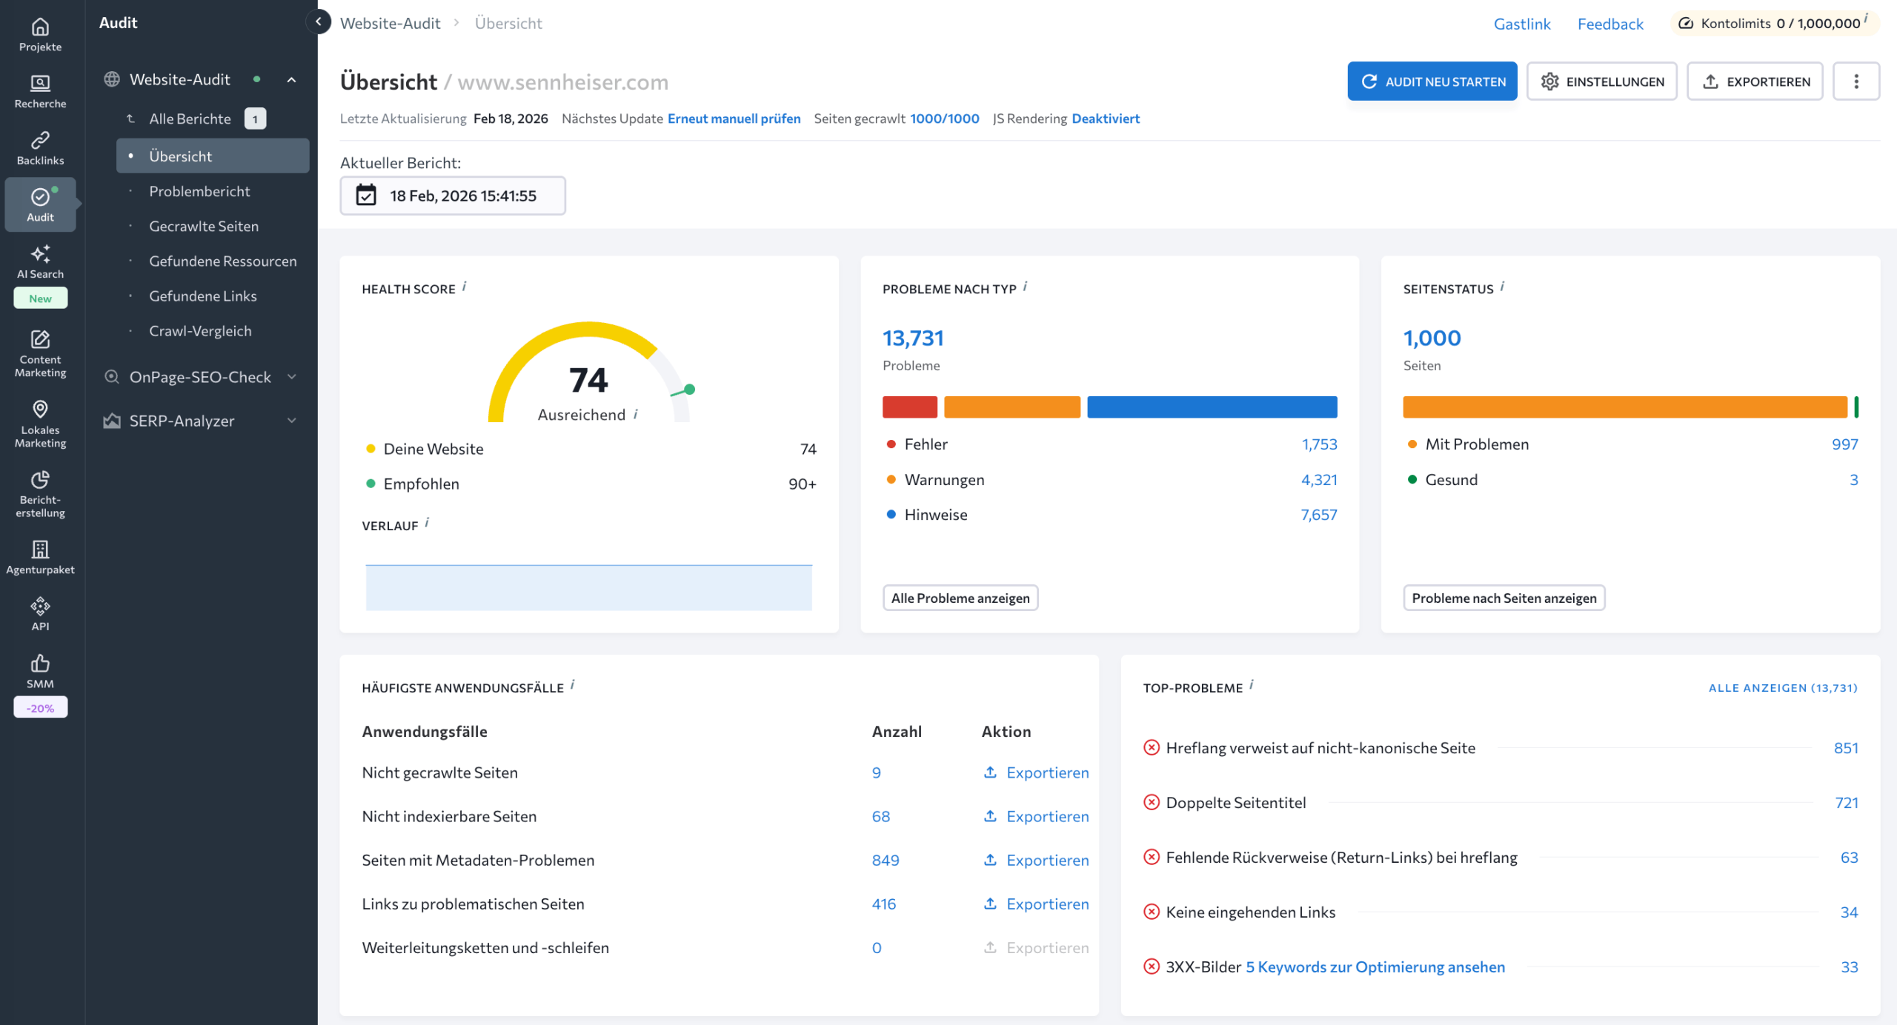Select the Recherche magnifier icon

coord(40,83)
